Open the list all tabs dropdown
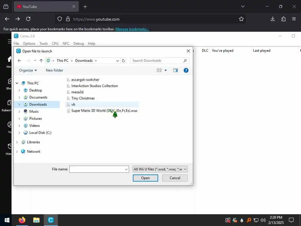 pos(243,6)
